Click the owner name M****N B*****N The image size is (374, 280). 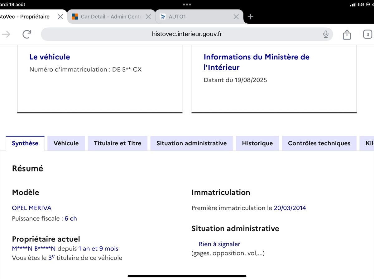(x=34, y=249)
